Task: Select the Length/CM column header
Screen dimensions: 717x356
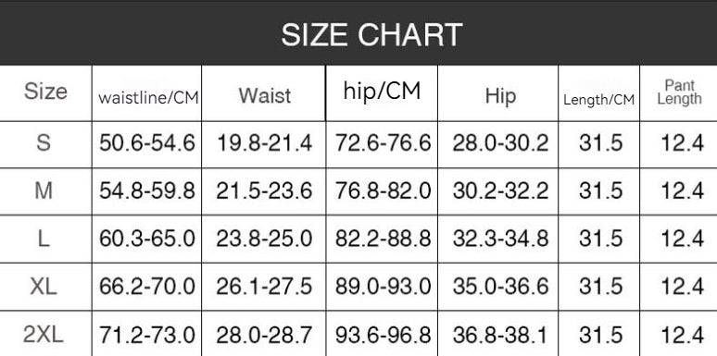Action: [599, 100]
